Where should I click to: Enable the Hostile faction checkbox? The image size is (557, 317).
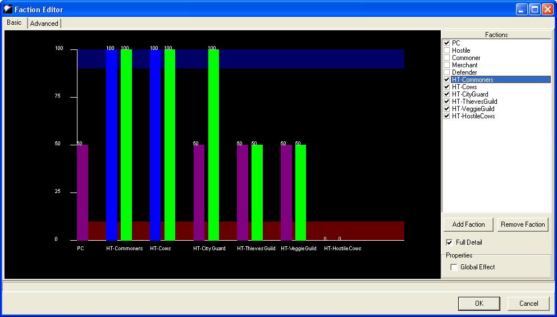pos(447,50)
